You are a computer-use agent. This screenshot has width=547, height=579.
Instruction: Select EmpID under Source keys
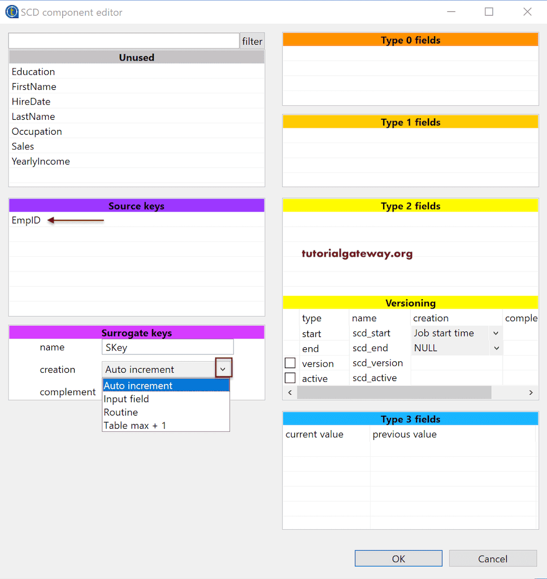[25, 221]
